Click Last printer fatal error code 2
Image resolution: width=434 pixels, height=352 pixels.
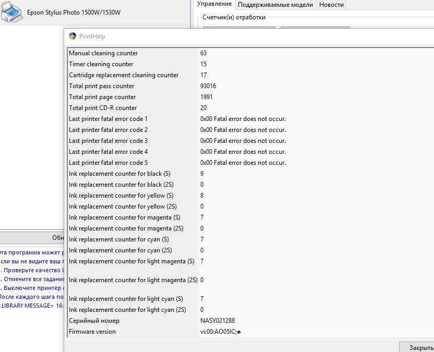(108, 130)
